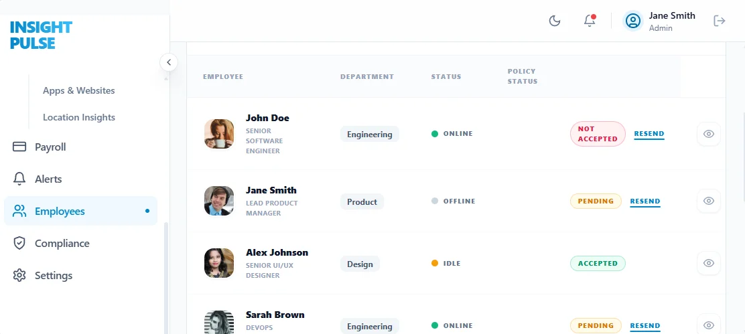
Task: Click Alex Johnson's name
Action: pyautogui.click(x=277, y=252)
